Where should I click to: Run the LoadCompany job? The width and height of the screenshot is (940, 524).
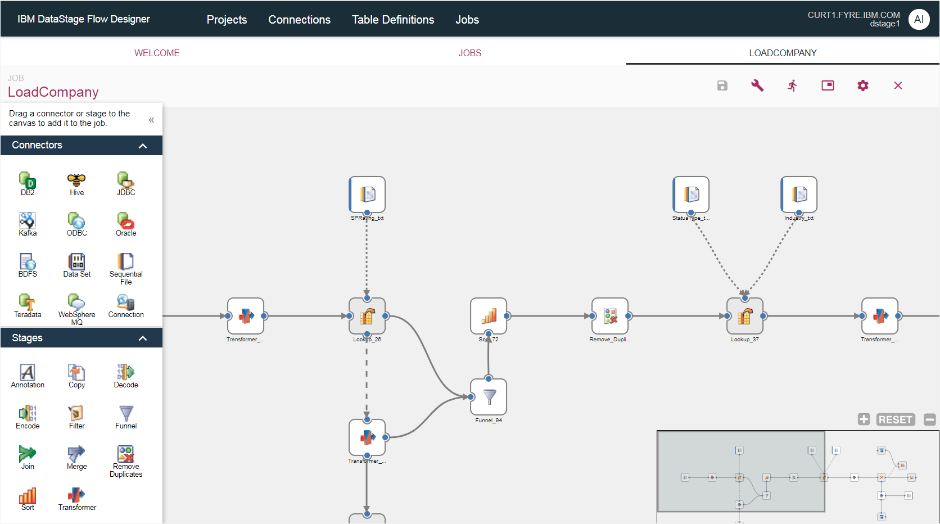point(792,85)
